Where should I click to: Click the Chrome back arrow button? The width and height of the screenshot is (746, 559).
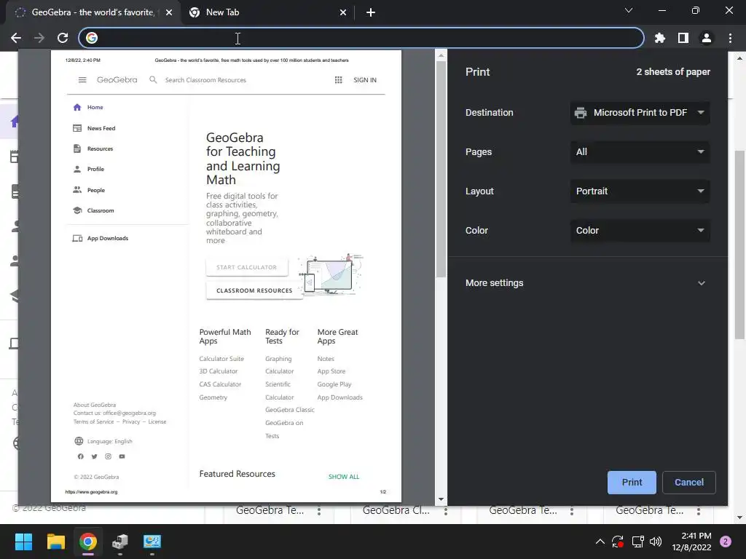(16, 38)
